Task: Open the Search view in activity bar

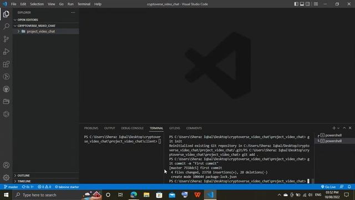Action: pos(6,26)
